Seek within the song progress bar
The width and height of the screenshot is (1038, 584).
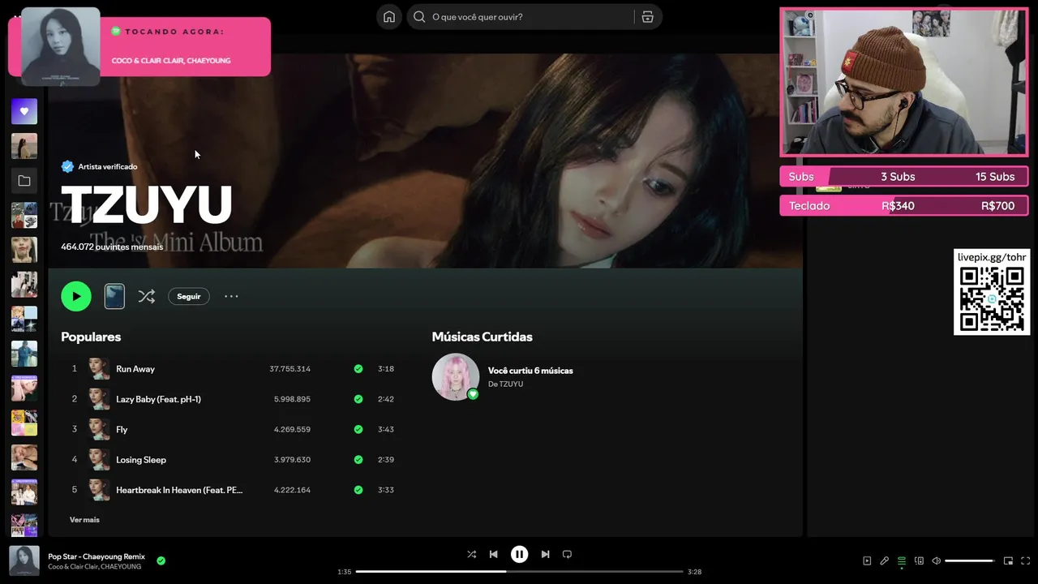pos(519,571)
